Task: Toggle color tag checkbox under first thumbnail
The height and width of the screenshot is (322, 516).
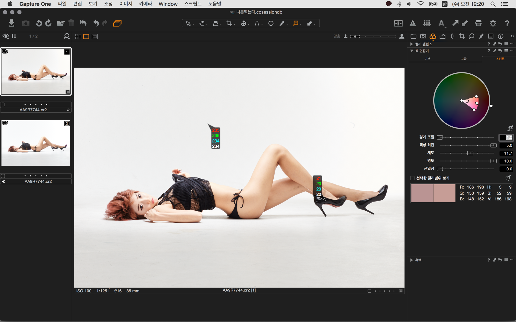Action: click(x=3, y=104)
